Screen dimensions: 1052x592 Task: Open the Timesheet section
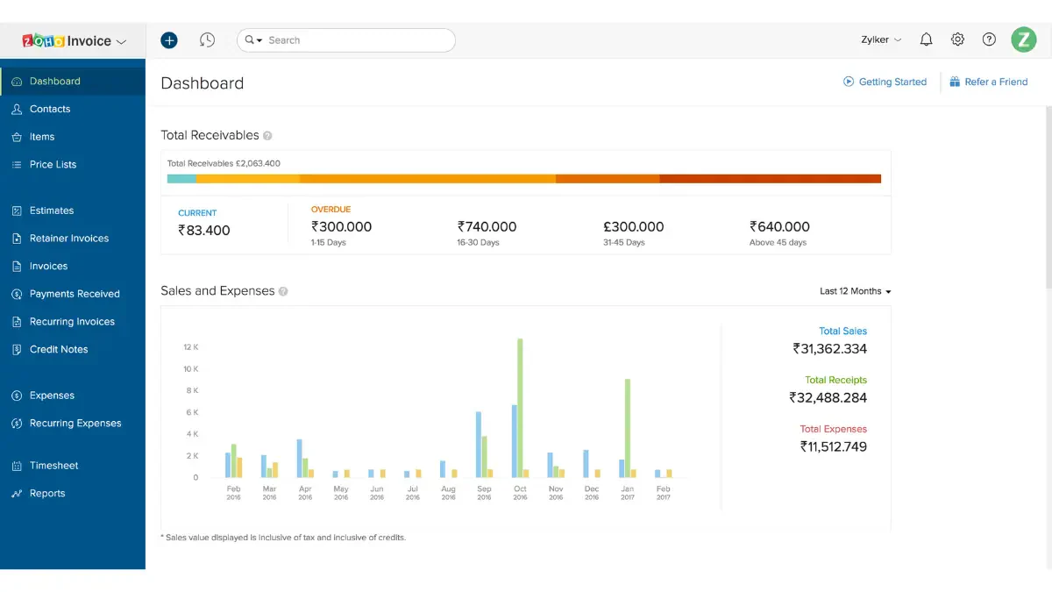(x=73, y=466)
